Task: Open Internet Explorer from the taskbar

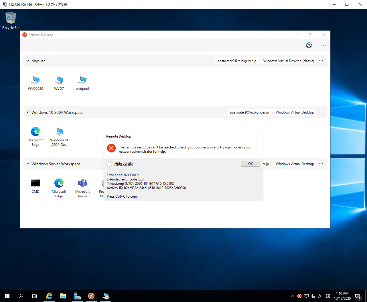Action: click(x=49, y=296)
